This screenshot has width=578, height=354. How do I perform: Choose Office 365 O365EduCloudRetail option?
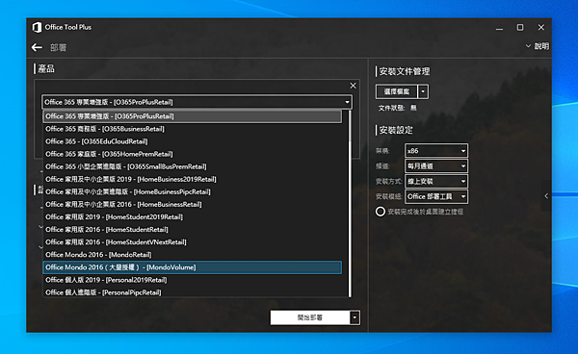[192, 141]
